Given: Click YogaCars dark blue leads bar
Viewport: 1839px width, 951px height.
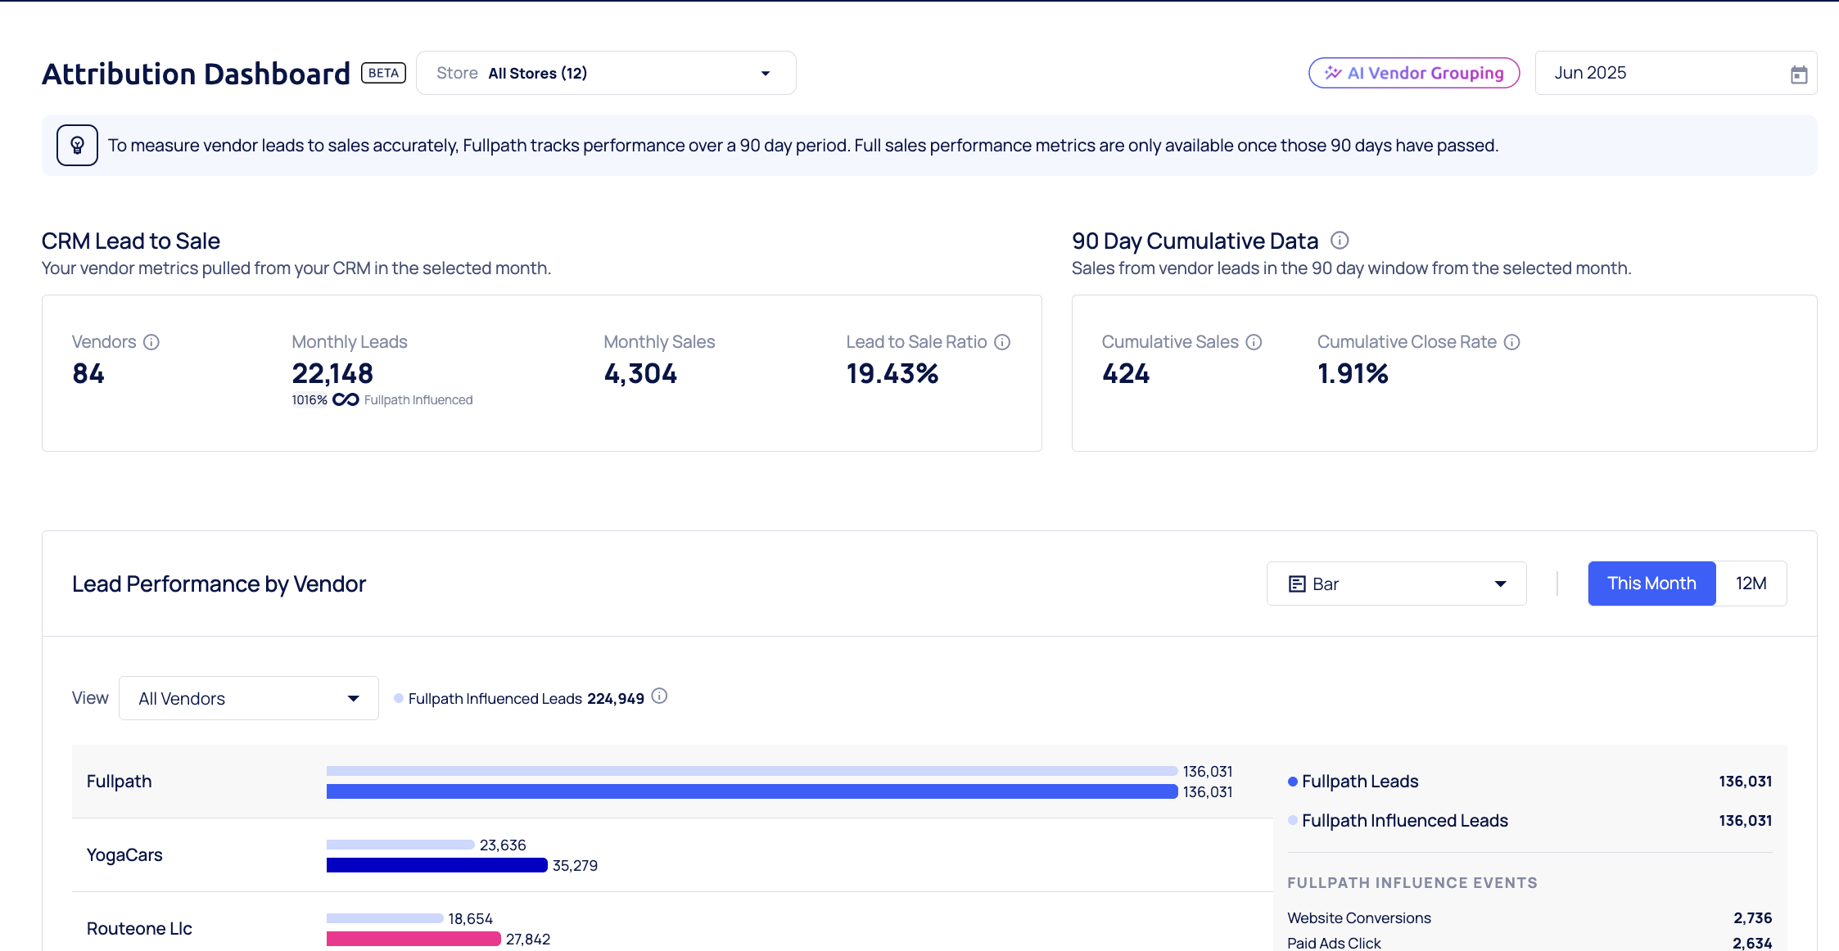Looking at the screenshot, I should (x=436, y=865).
